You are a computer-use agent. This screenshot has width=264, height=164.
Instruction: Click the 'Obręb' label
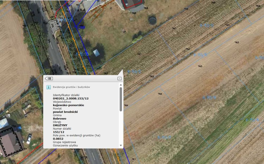click(x=57, y=122)
